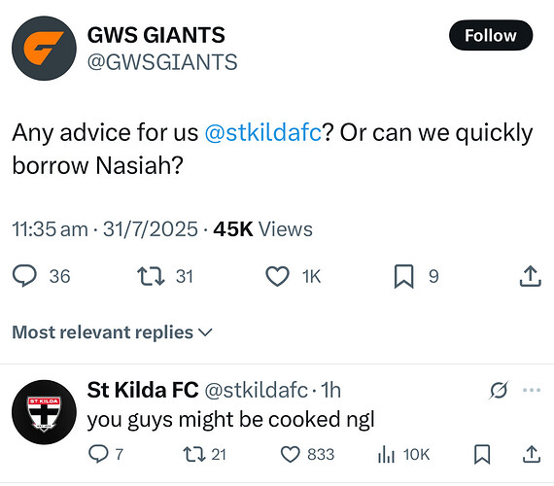The width and height of the screenshot is (554, 486).
Task: Share St Kilda FC's reply
Action: pyautogui.click(x=532, y=454)
